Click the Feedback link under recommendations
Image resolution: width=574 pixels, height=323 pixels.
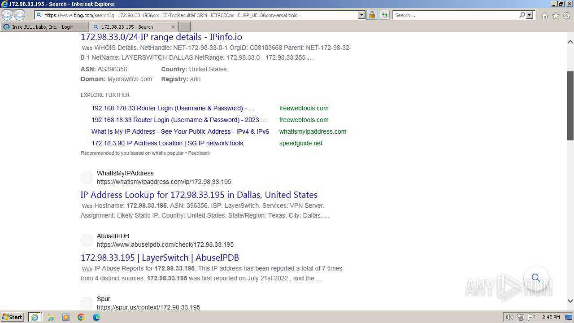pos(199,153)
